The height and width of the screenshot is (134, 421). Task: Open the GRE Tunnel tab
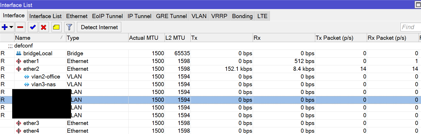(x=171, y=16)
